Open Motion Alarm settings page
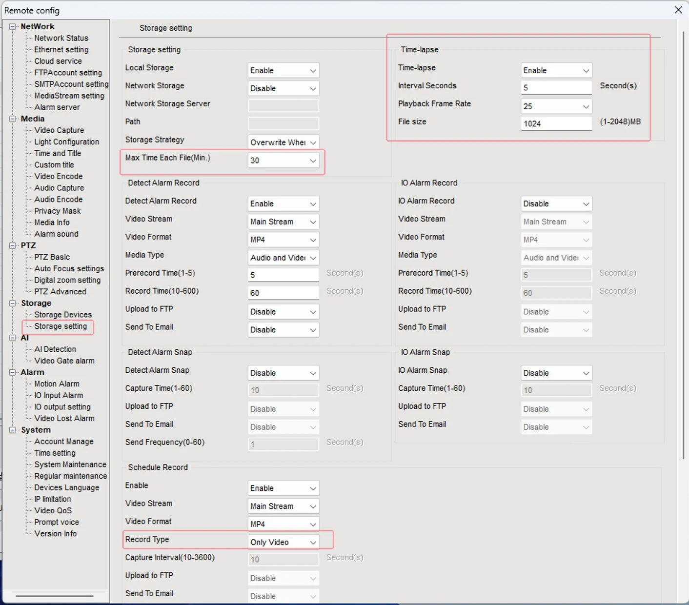Image resolution: width=689 pixels, height=605 pixels. click(57, 384)
